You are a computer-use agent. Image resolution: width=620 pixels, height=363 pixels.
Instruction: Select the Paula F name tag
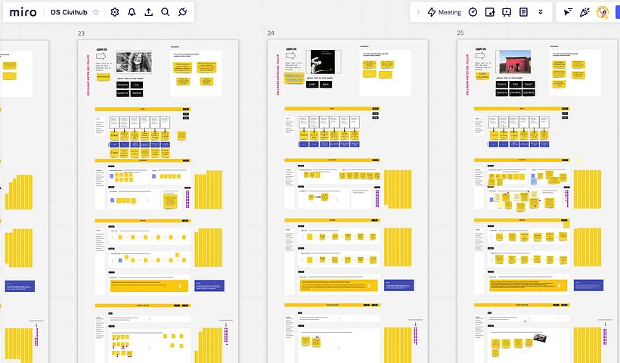coord(529,84)
